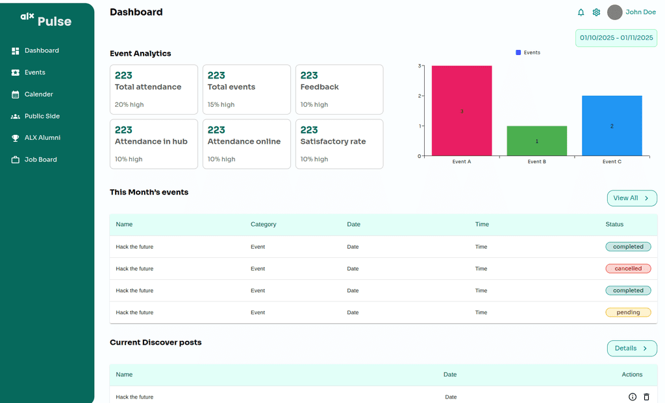The height and width of the screenshot is (403, 665).
Task: Click the Dashboard grid icon in sidebar
Action: click(16, 51)
